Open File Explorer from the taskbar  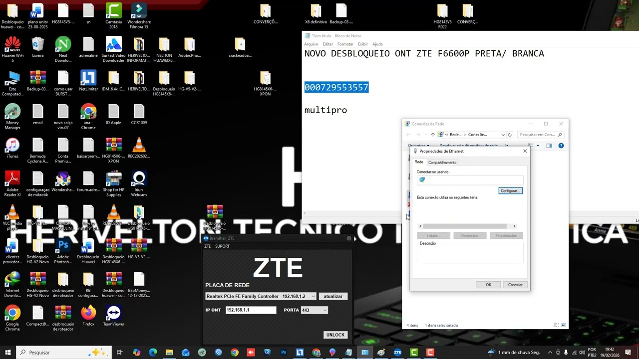169,353
